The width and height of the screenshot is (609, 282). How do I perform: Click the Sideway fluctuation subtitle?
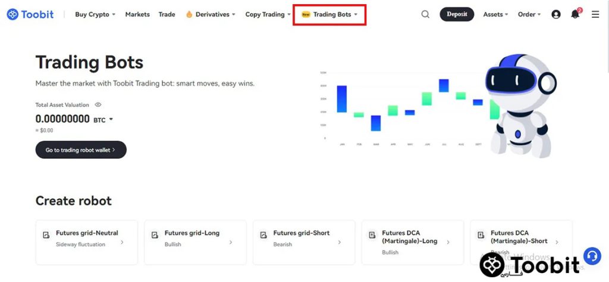pos(80,245)
